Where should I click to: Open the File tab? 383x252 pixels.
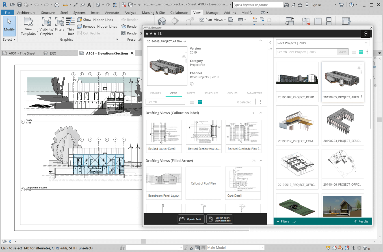click(7, 13)
